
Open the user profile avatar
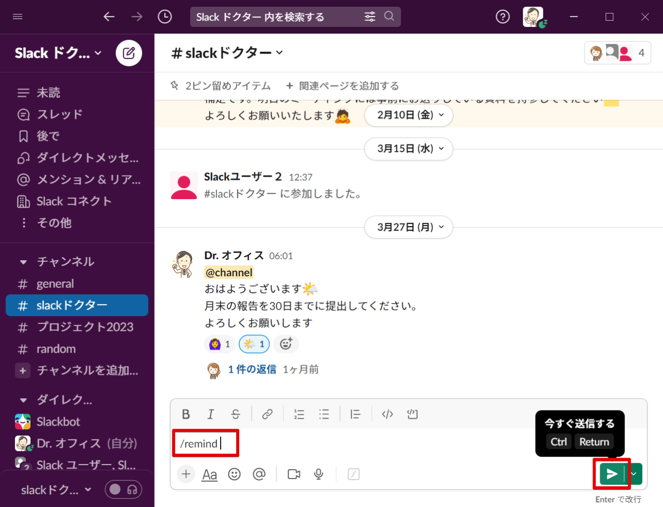click(534, 17)
